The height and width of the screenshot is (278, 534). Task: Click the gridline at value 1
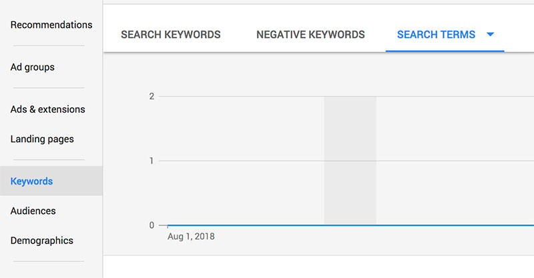tap(346, 161)
